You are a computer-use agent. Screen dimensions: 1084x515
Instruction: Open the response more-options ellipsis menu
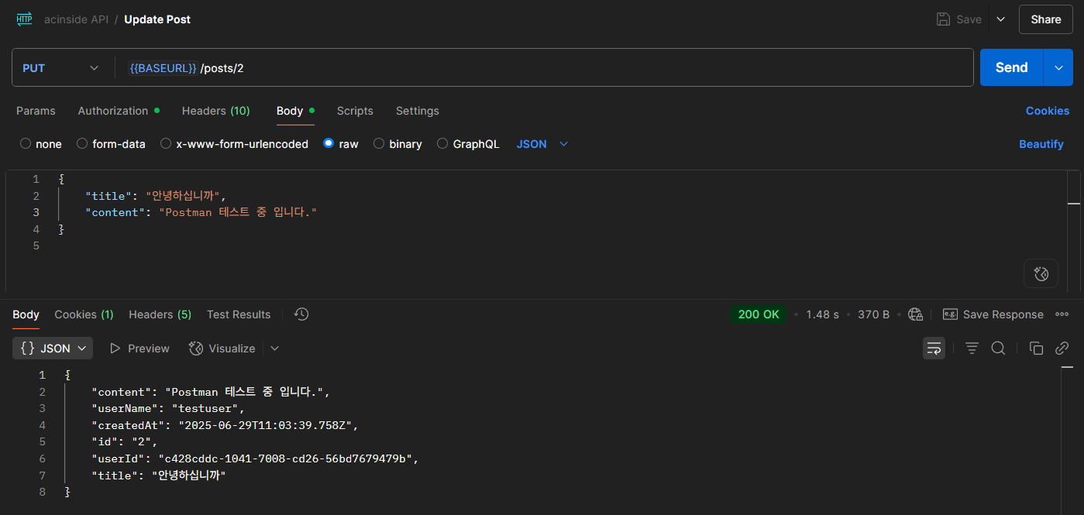[1062, 314]
